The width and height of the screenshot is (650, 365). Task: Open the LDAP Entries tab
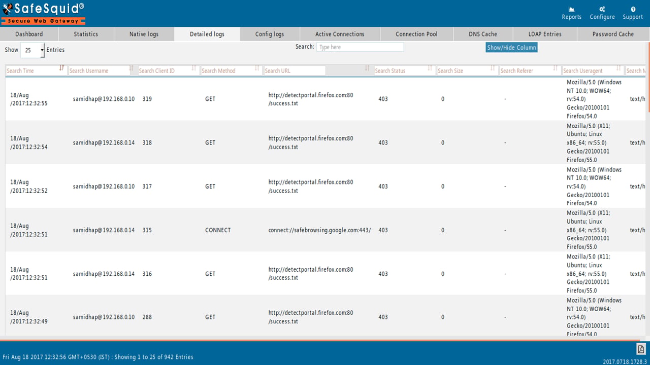pyautogui.click(x=545, y=34)
